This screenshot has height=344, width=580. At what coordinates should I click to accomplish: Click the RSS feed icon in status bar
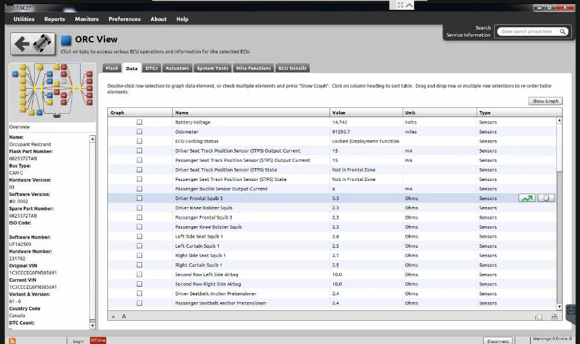tap(12, 341)
